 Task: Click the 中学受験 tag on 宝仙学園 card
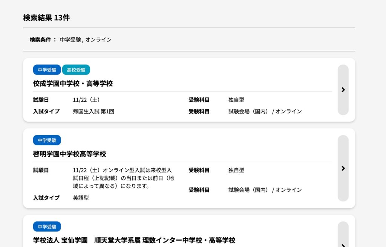pyautogui.click(x=47, y=227)
